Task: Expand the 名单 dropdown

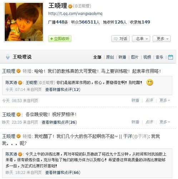Action: pos(141,39)
